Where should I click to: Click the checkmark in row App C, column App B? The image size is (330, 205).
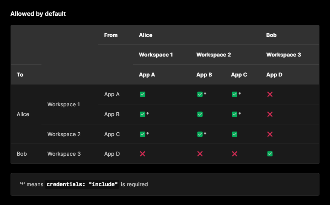pyautogui.click(x=200, y=134)
